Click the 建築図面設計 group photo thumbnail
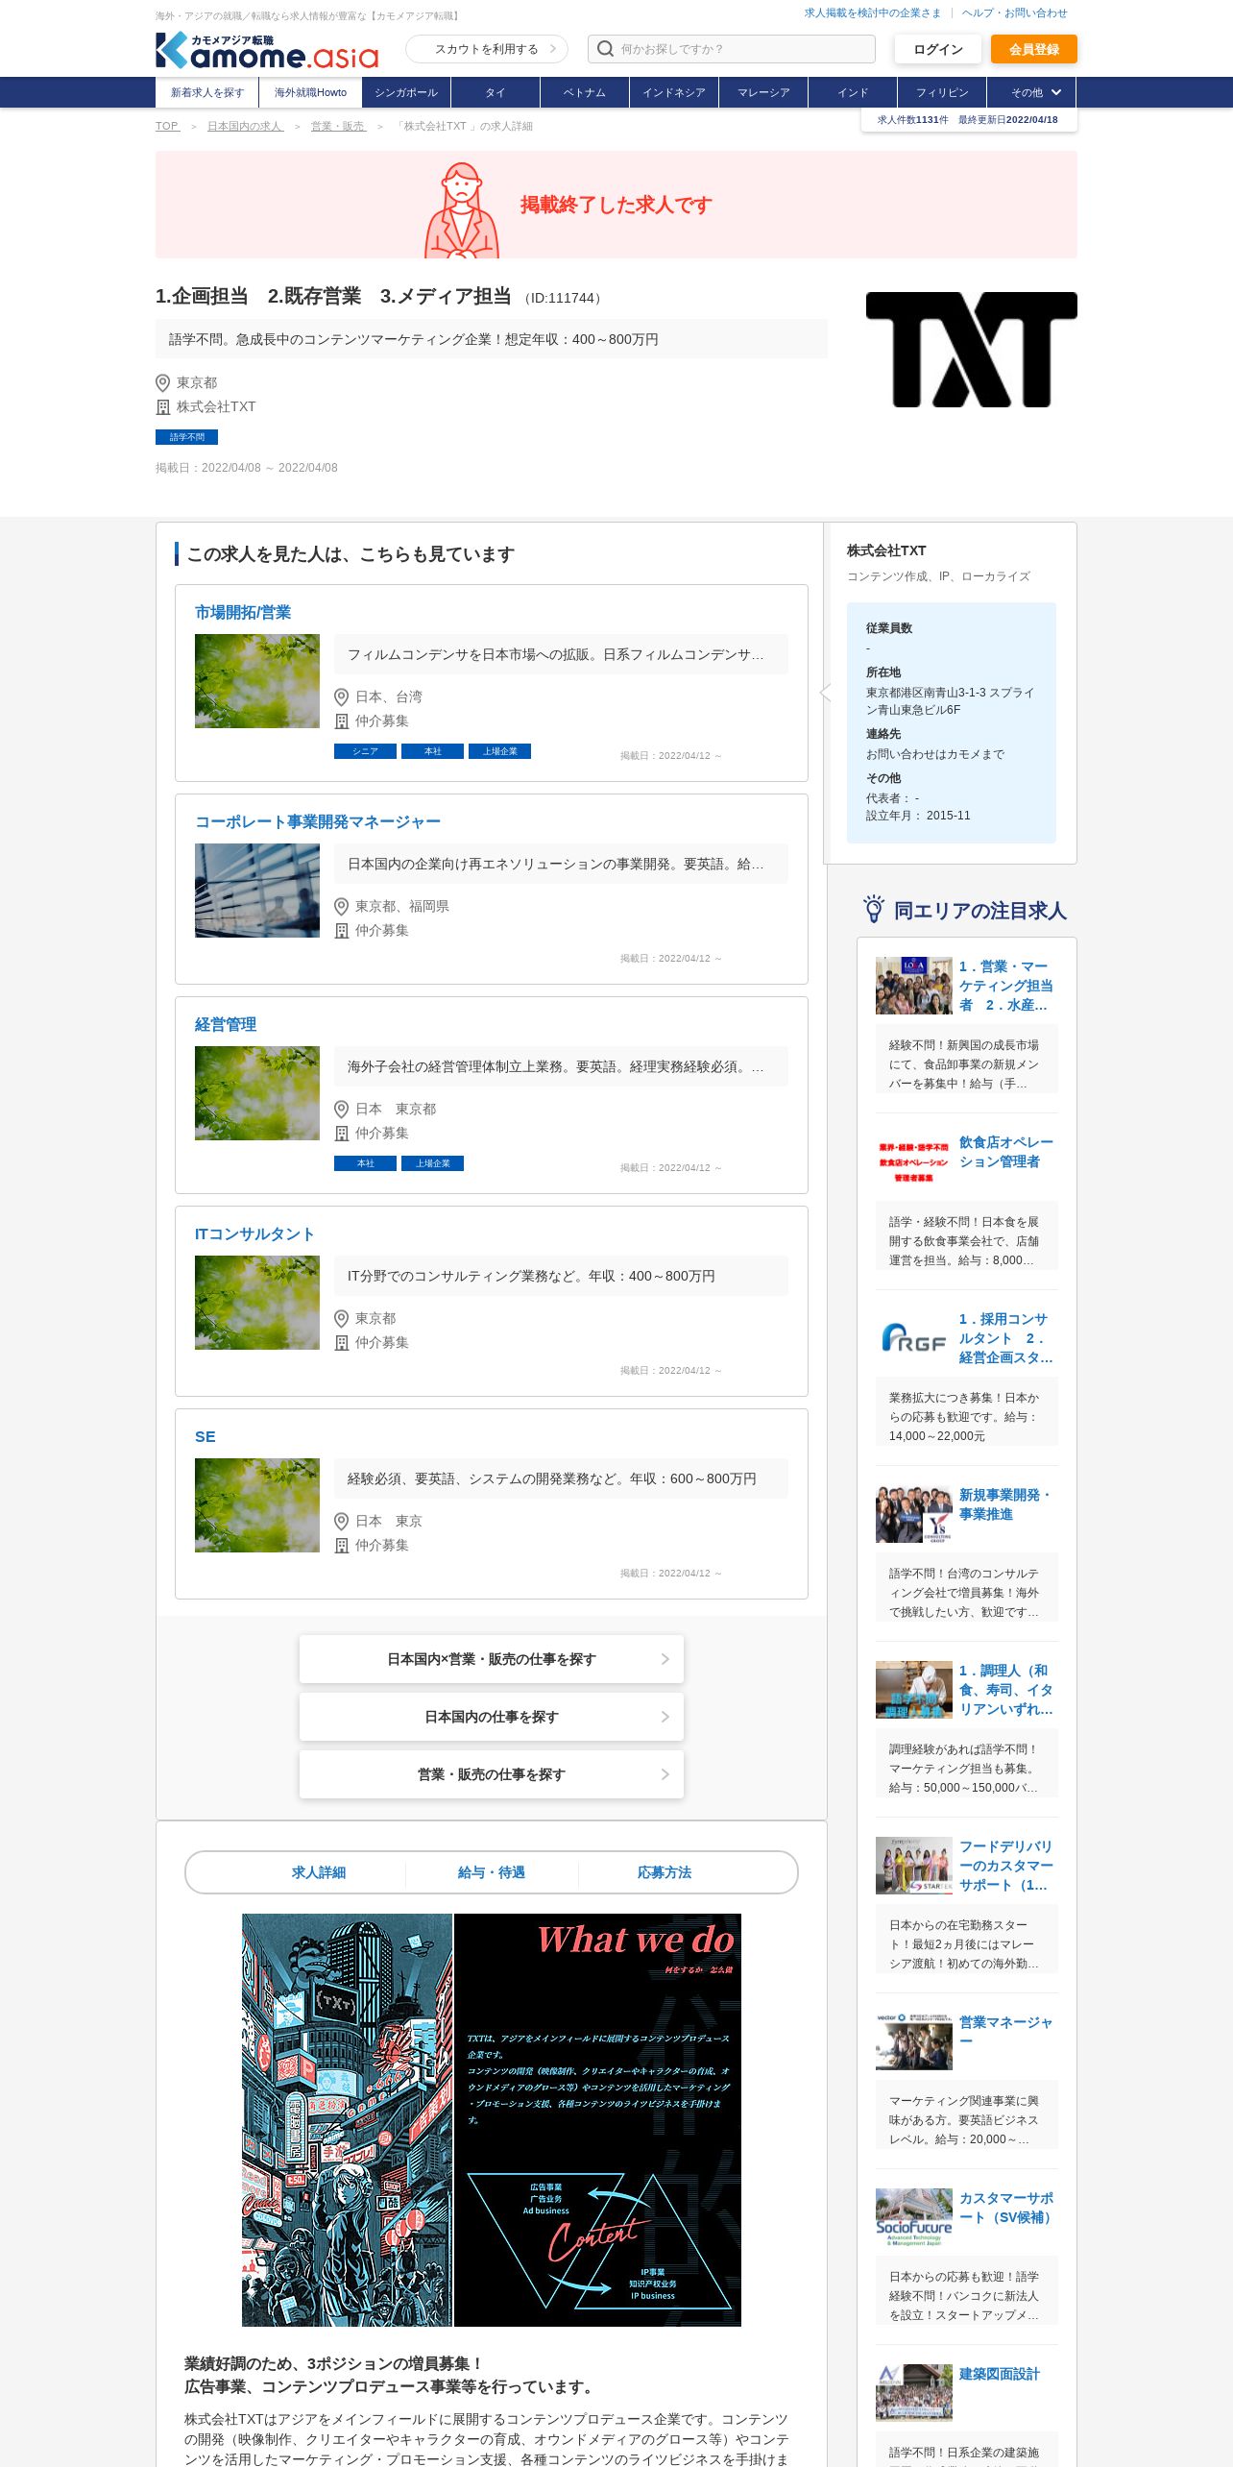 click(x=914, y=2392)
